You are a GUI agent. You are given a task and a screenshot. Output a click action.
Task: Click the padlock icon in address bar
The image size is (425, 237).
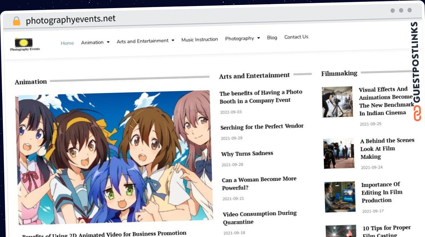click(x=17, y=21)
